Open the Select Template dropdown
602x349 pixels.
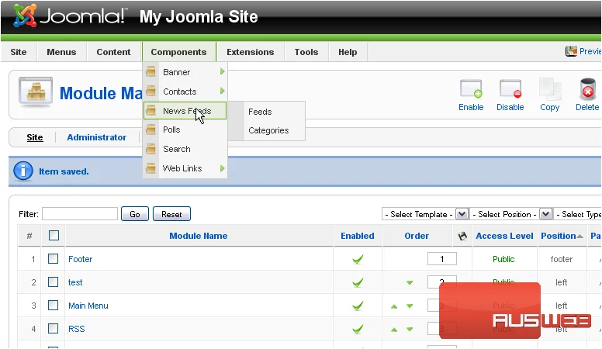click(425, 214)
